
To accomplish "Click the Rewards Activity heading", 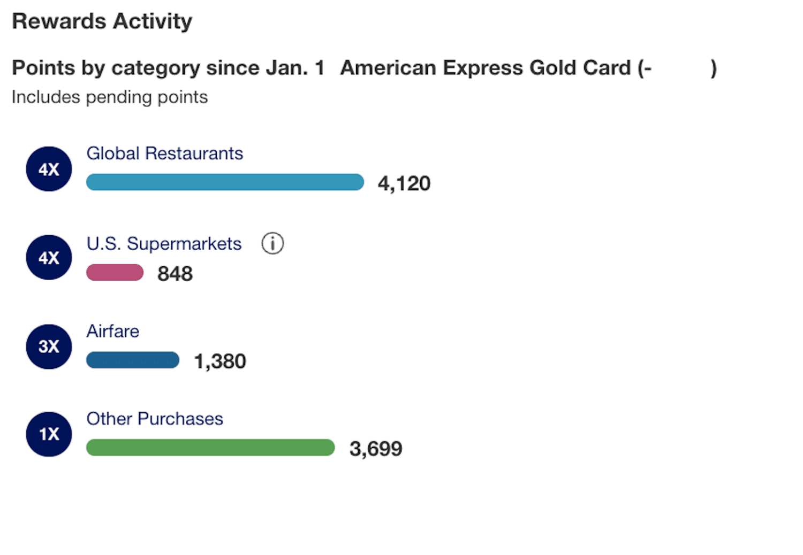I will (102, 21).
